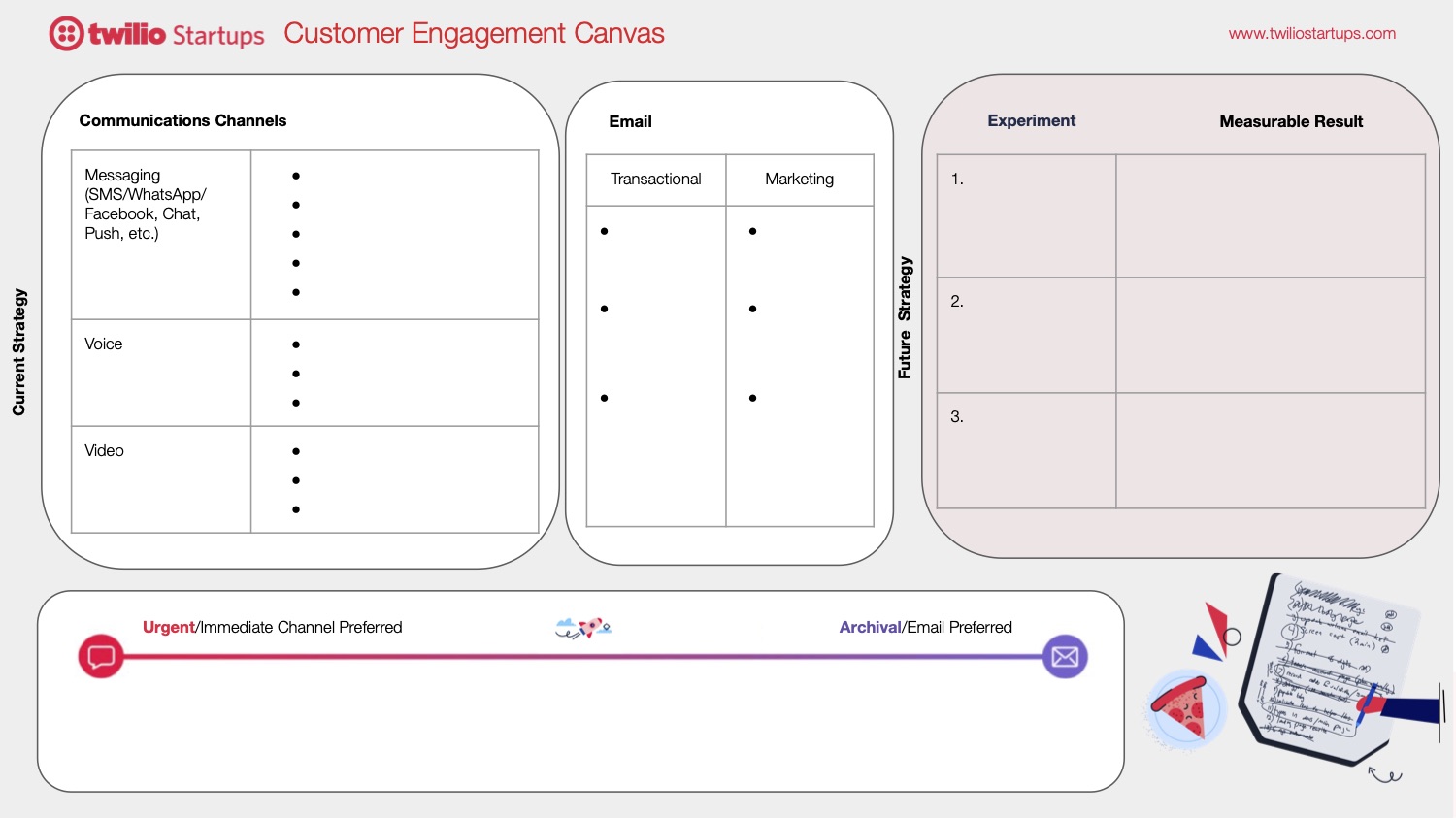Click the Transactional column header
Screen dimensions: 1456x818
click(x=656, y=180)
